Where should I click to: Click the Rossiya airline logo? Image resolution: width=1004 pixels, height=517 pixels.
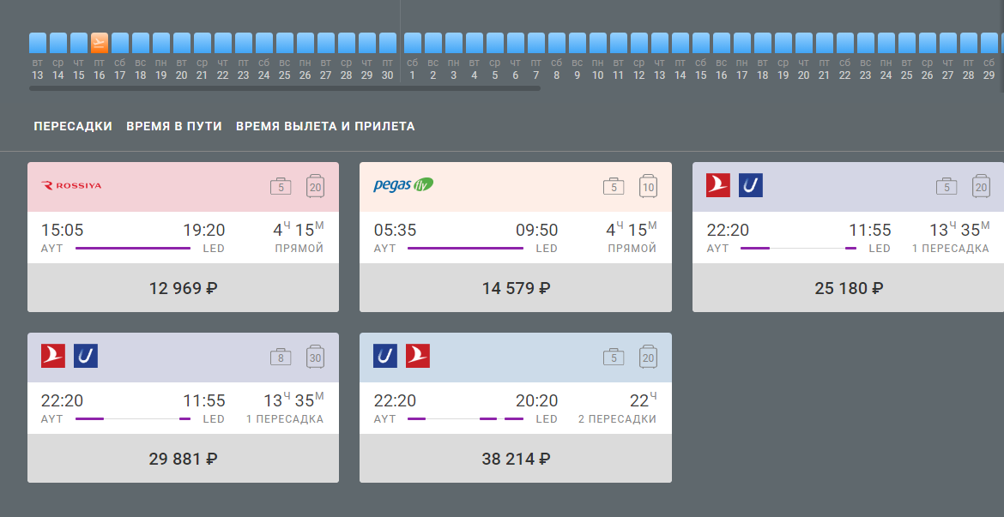tap(71, 185)
